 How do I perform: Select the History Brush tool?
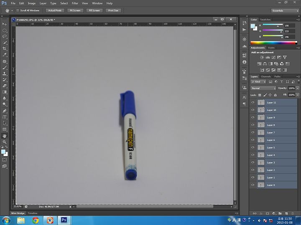4,80
